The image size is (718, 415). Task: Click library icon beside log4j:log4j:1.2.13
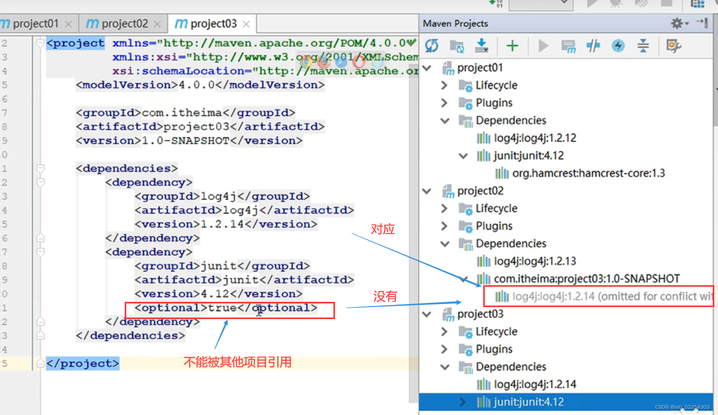click(484, 261)
